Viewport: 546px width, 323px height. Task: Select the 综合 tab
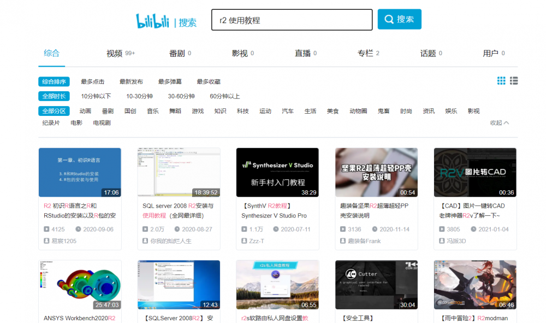[x=51, y=54]
